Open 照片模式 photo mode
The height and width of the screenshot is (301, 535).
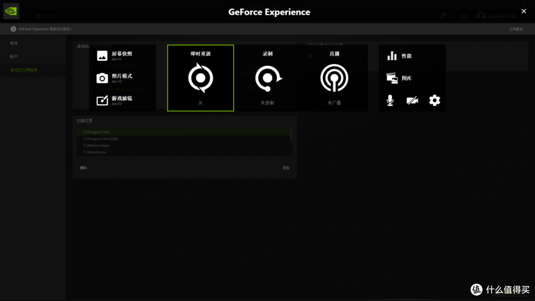pyautogui.click(x=101, y=78)
